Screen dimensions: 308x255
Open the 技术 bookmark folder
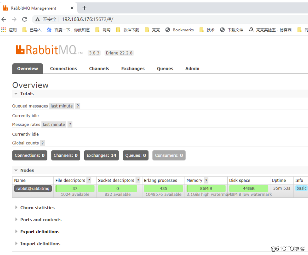pyautogui.click(x=207, y=30)
